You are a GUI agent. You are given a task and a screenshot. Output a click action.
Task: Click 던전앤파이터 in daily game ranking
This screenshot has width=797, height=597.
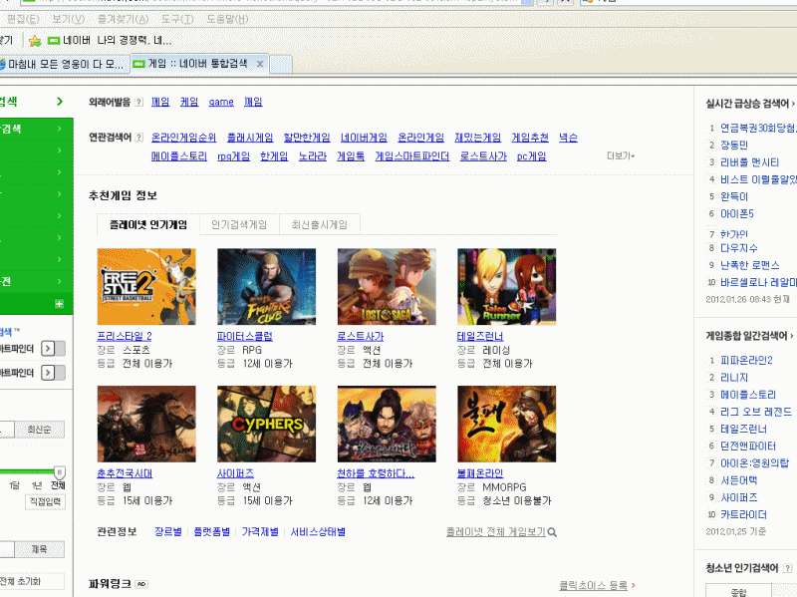(748, 446)
